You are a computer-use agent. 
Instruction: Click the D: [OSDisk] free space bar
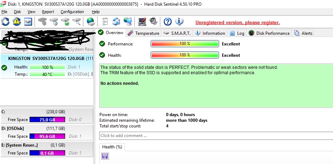pyautogui.click(x=47, y=136)
